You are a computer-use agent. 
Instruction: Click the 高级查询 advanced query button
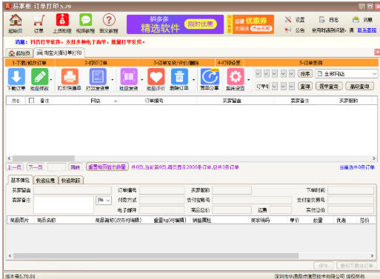[359, 87]
